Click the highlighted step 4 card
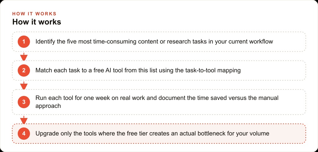This screenshot has width=318, height=152. [159, 134]
